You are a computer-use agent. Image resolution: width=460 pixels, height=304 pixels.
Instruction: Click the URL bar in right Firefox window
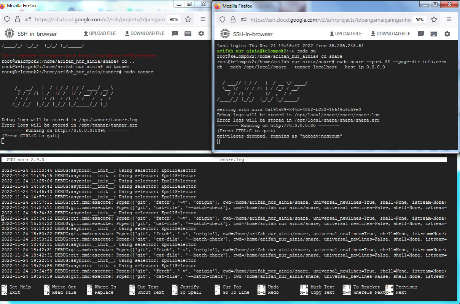(331, 20)
